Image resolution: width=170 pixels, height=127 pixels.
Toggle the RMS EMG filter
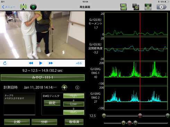point(74,112)
